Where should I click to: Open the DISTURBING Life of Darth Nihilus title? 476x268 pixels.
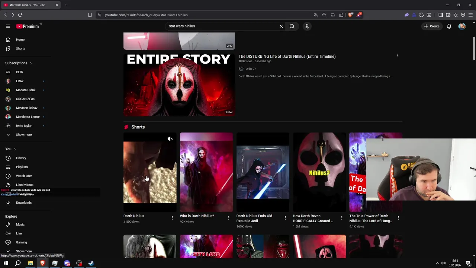pyautogui.click(x=287, y=56)
